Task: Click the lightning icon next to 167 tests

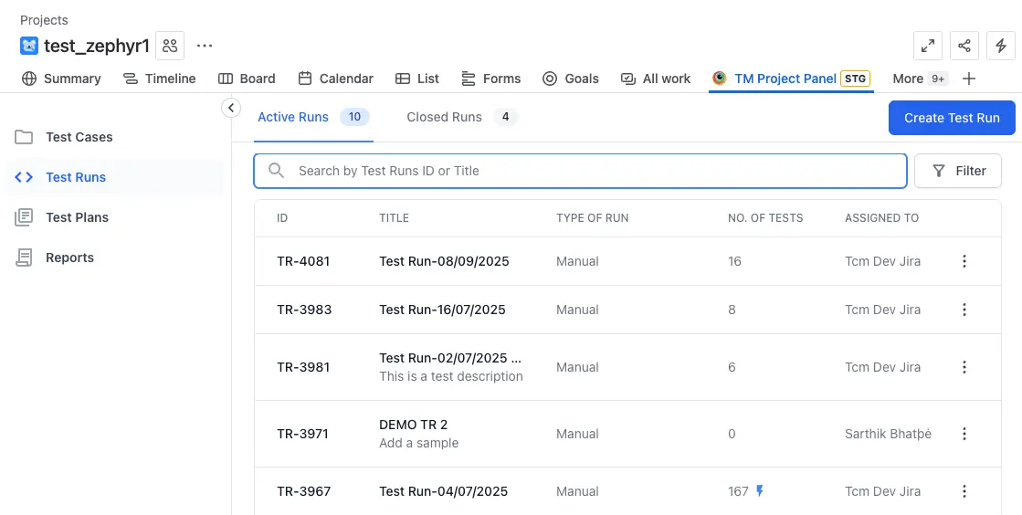Action: click(x=759, y=490)
